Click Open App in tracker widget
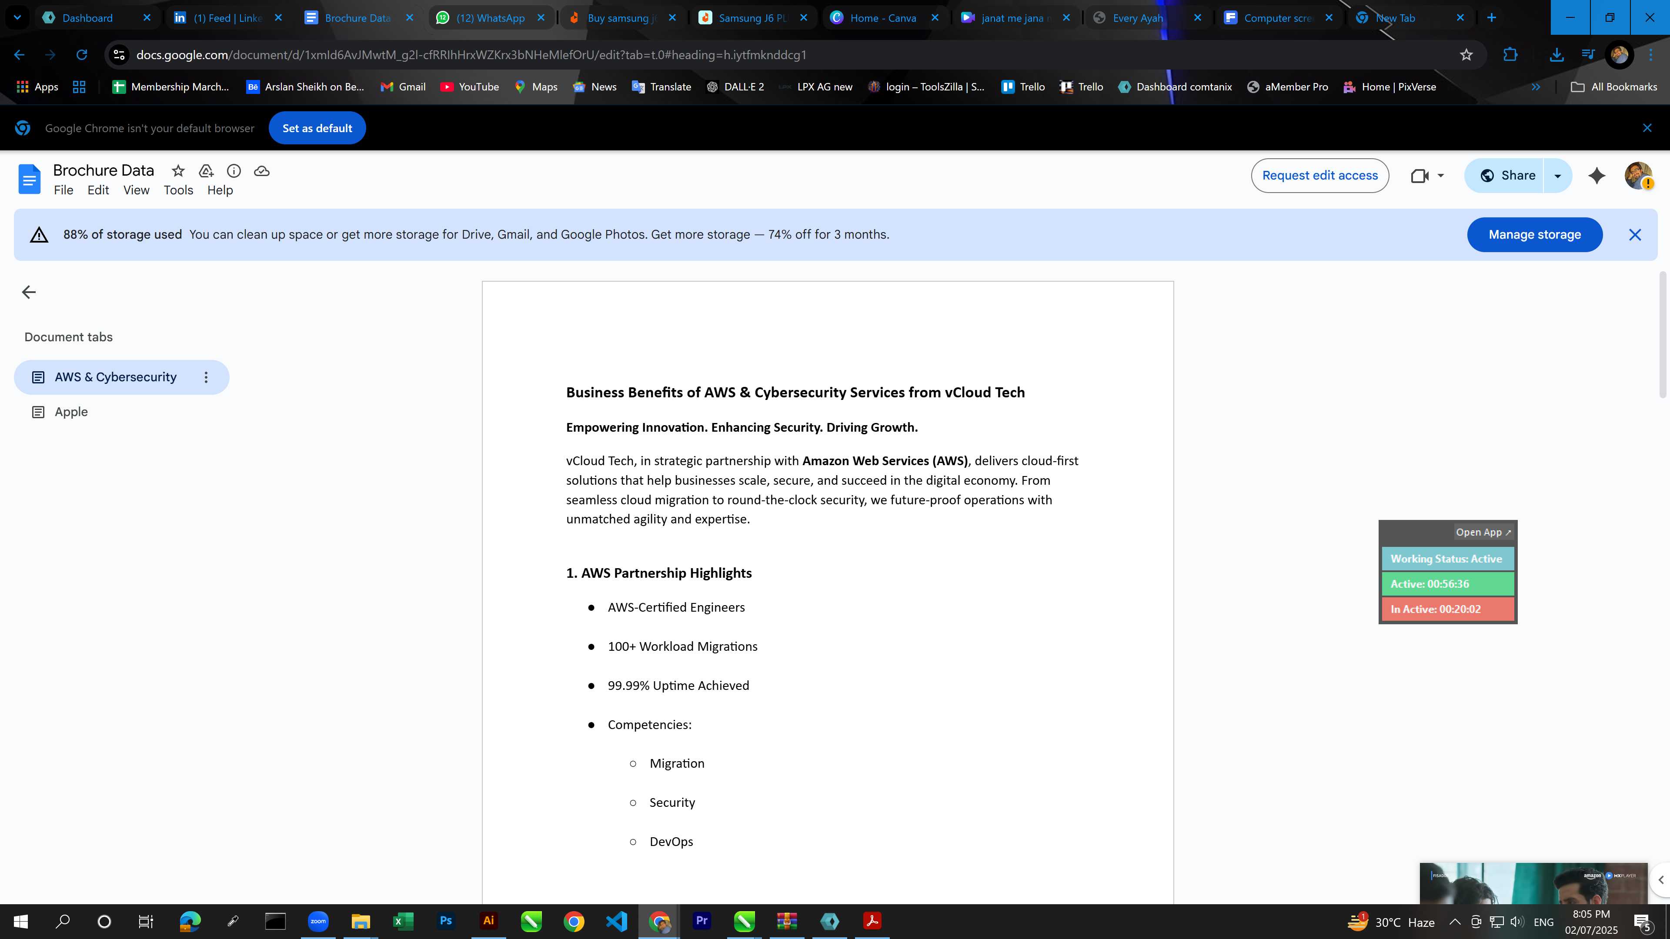 pos(1483,532)
